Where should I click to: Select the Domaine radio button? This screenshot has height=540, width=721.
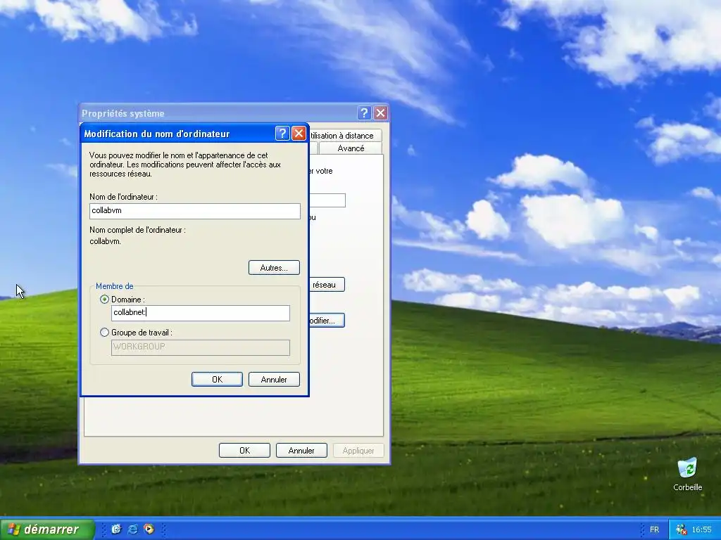tap(104, 300)
